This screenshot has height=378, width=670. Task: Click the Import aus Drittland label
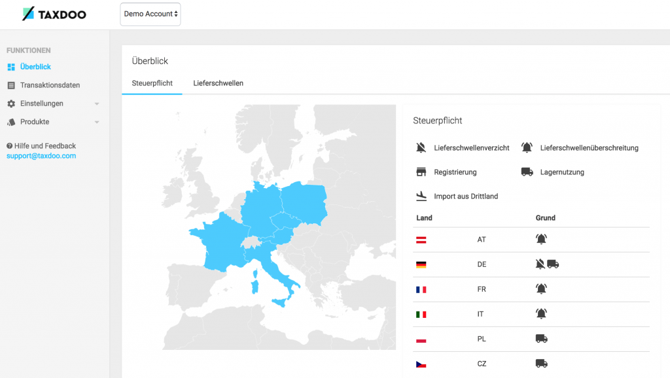466,197
